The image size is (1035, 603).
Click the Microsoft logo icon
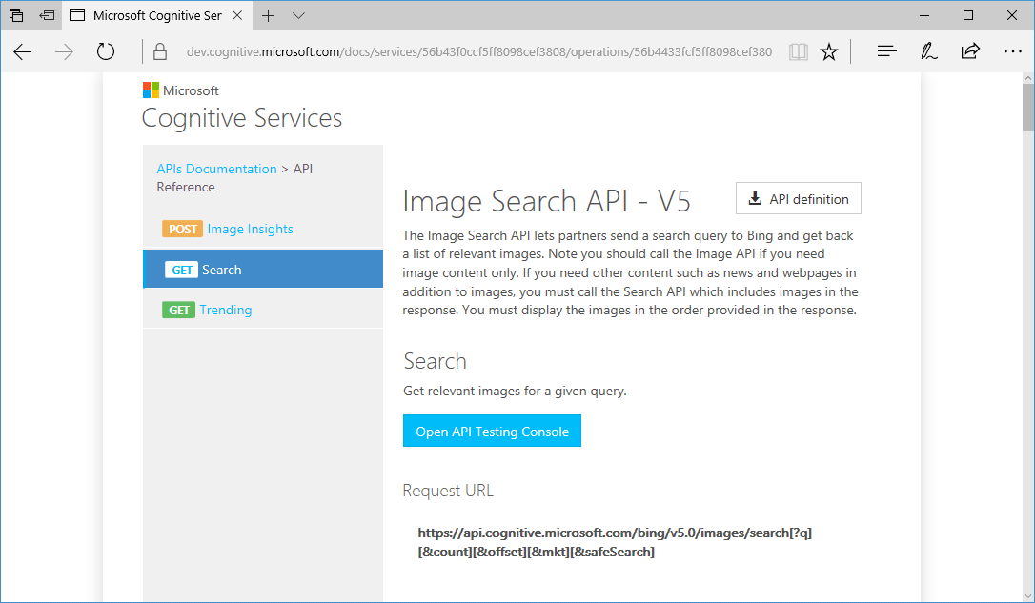click(x=151, y=90)
